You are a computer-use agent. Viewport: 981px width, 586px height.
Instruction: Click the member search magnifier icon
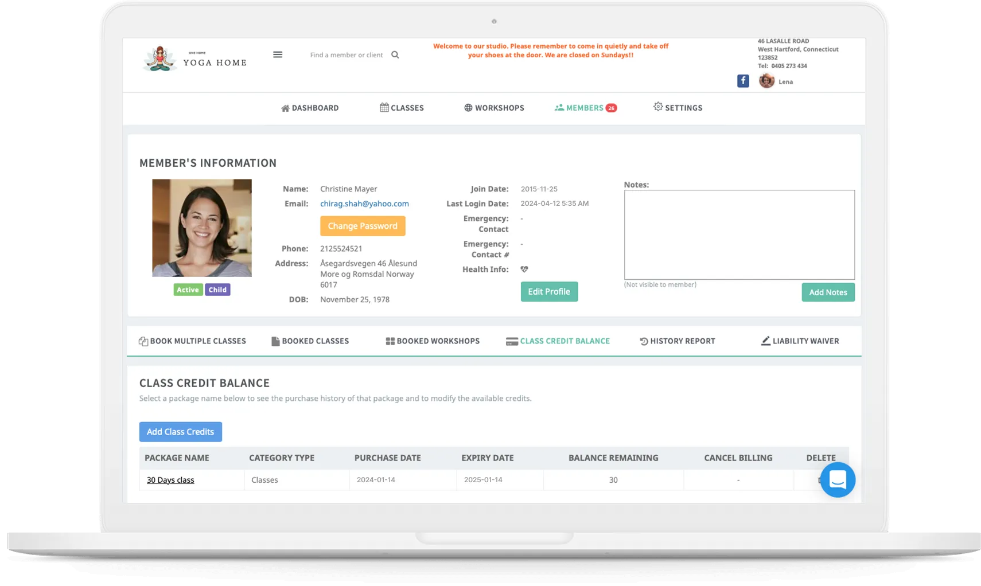(x=395, y=54)
